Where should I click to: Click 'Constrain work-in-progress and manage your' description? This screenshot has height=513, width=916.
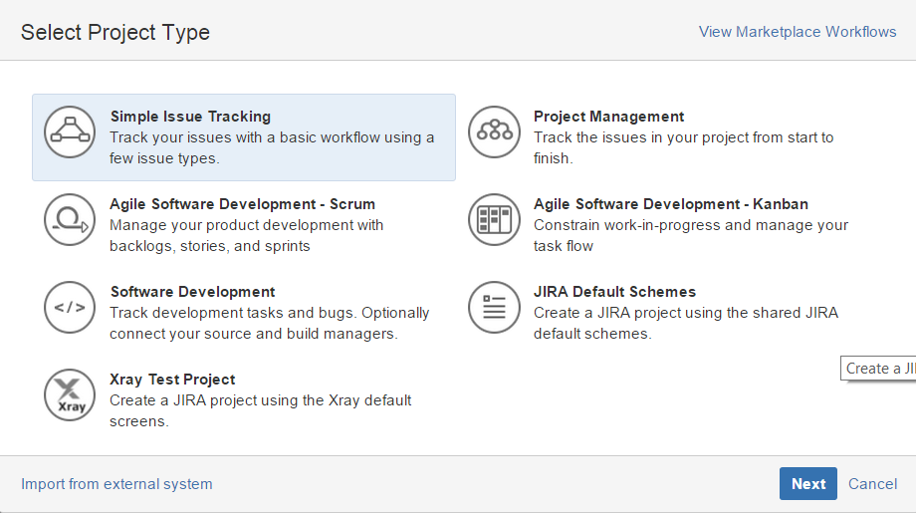tap(691, 235)
